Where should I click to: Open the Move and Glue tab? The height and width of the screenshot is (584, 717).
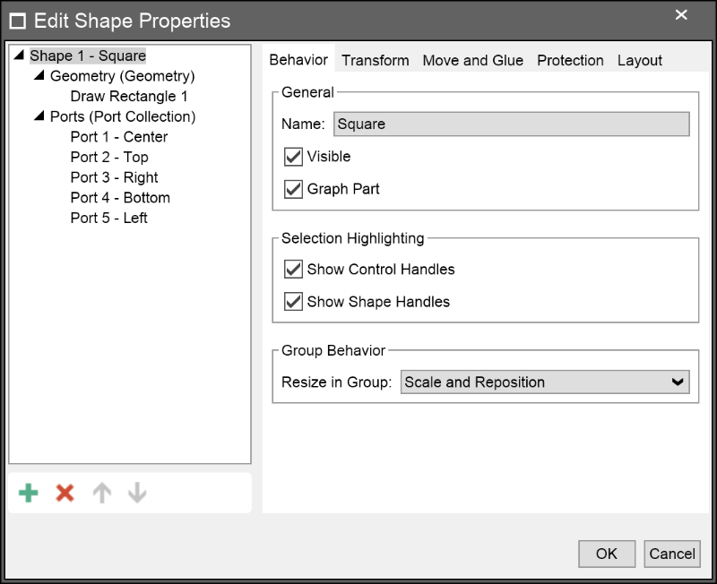pos(472,60)
